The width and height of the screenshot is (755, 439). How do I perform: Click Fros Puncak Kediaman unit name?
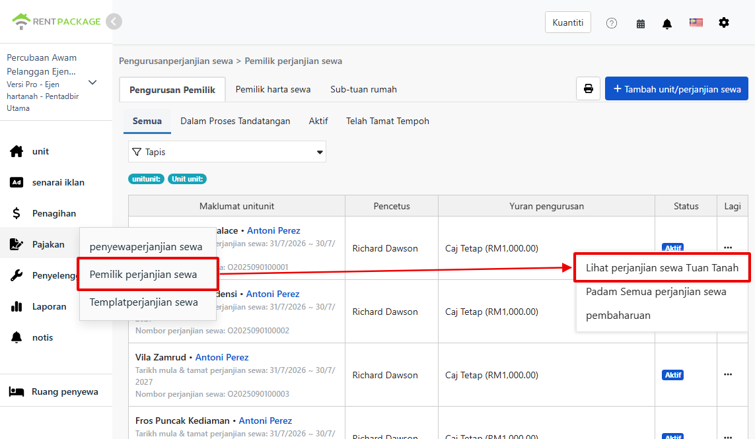[x=182, y=421]
